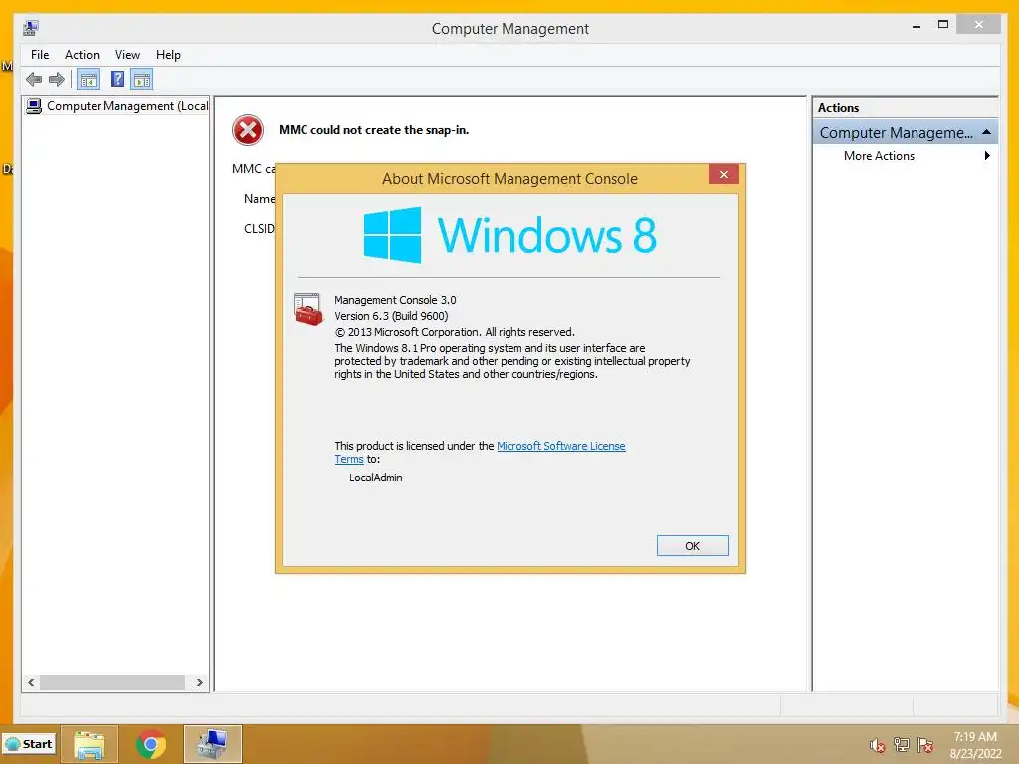Click the Back arrow in the toolbar
Viewport: 1019px width, 764px height.
click(x=34, y=80)
